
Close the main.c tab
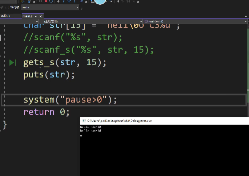click(x=41, y=16)
